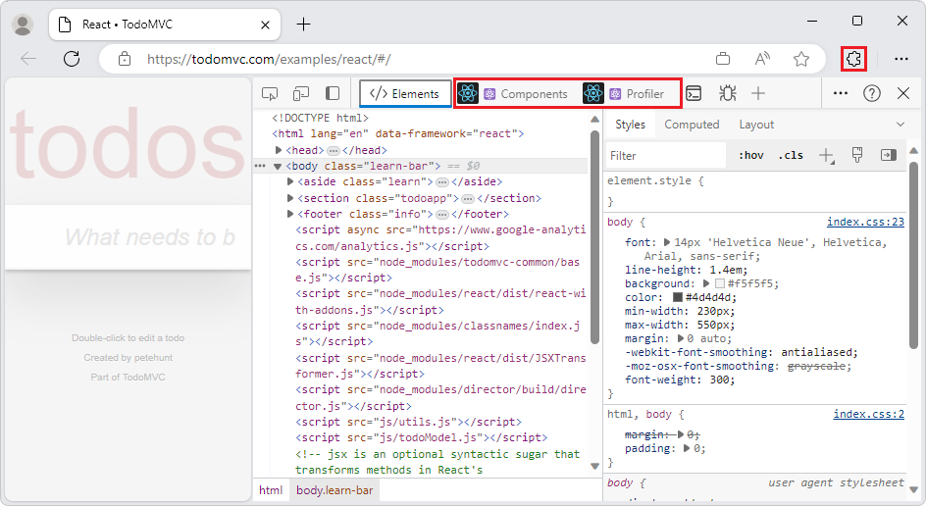
Task: Open the browser Extensions puzzle icon
Action: click(853, 59)
